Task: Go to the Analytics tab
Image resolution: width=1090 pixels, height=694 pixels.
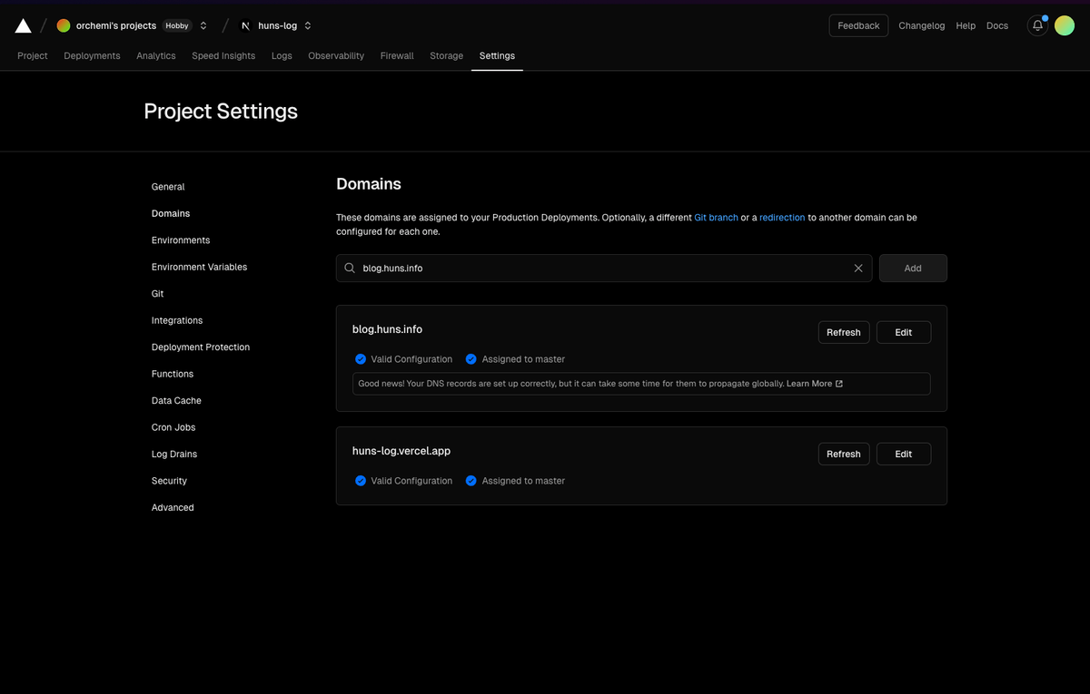Action: coord(156,55)
